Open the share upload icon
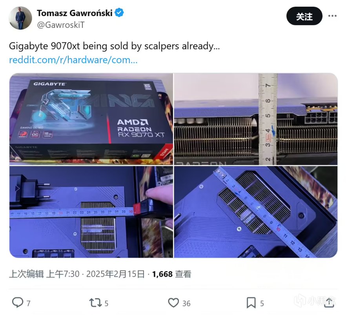Screen dimensions: 346x315 [x=329, y=303]
